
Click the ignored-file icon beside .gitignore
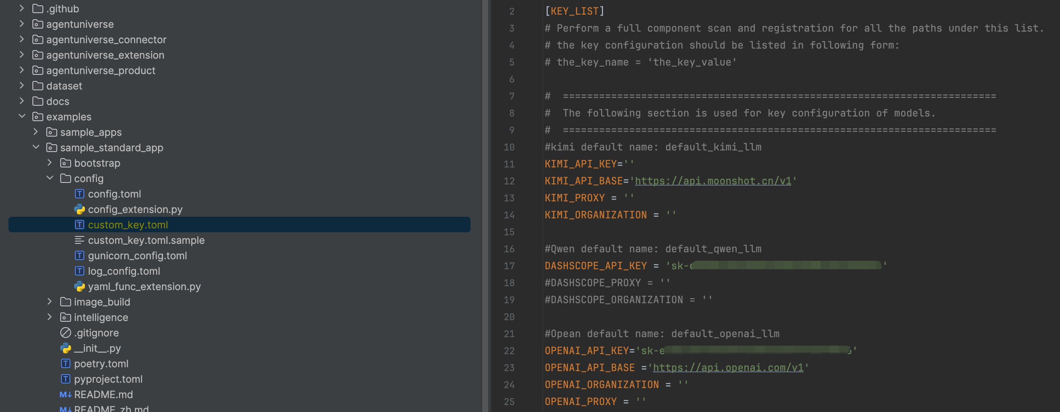(66, 333)
